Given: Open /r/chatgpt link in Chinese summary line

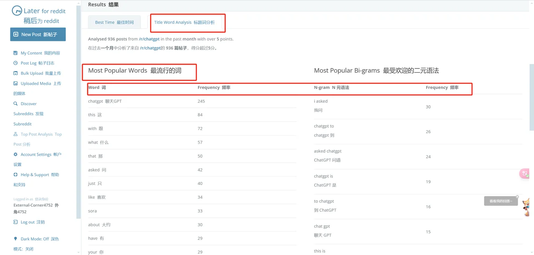Looking at the screenshot, I should click(150, 48).
